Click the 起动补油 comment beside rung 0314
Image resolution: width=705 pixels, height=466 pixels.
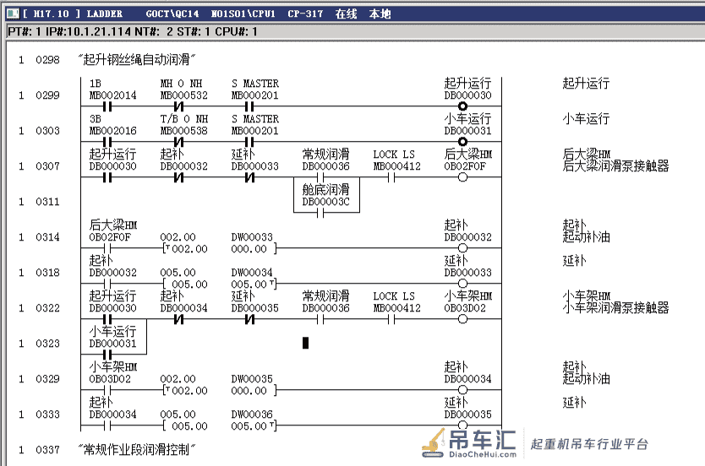[586, 237]
